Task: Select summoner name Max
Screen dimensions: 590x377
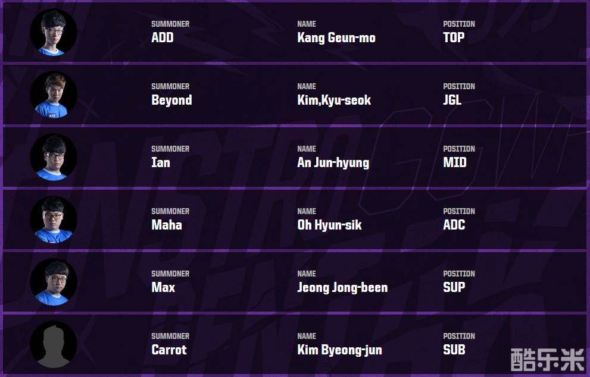Action: click(163, 288)
